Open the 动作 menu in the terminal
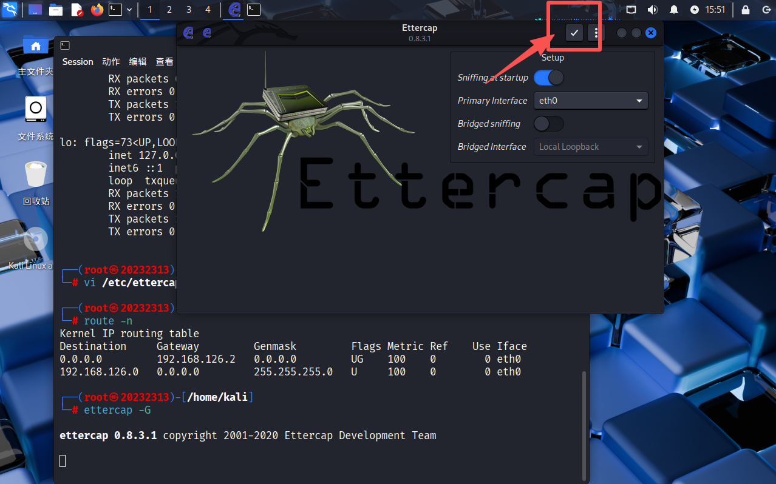 111,61
